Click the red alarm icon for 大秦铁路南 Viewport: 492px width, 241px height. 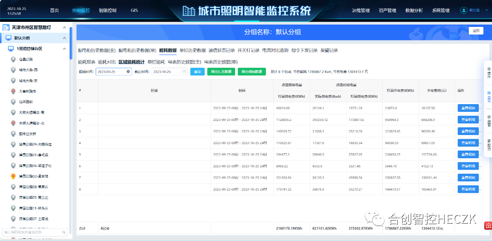(13, 91)
